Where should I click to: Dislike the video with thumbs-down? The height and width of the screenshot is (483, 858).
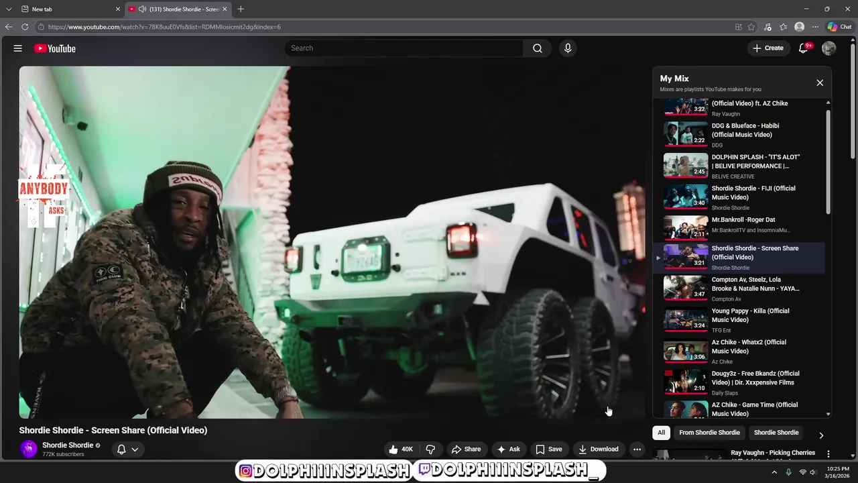(x=430, y=449)
